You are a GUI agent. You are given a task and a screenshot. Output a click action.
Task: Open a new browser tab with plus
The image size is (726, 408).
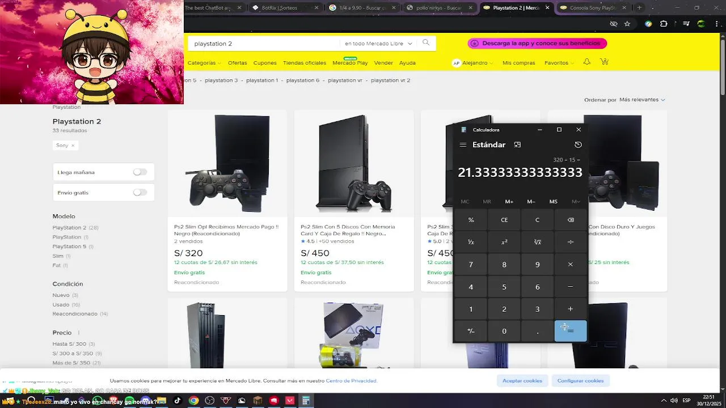coord(639,8)
